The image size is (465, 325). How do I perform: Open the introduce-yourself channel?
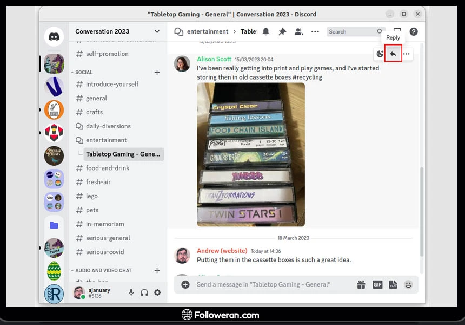tap(112, 84)
